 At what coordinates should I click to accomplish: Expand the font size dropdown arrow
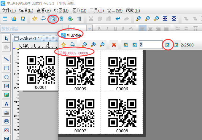[x=89, y=29]
